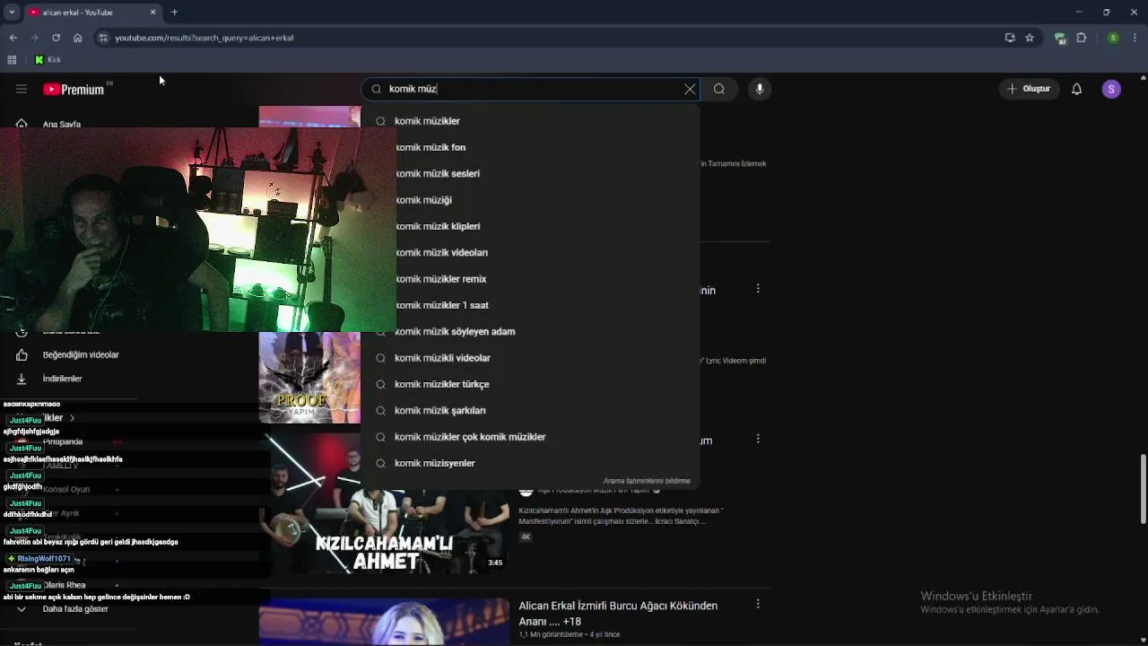Expand Daha fazla göster in sidebar
Viewport: 1148px width, 646px height.
(x=75, y=609)
